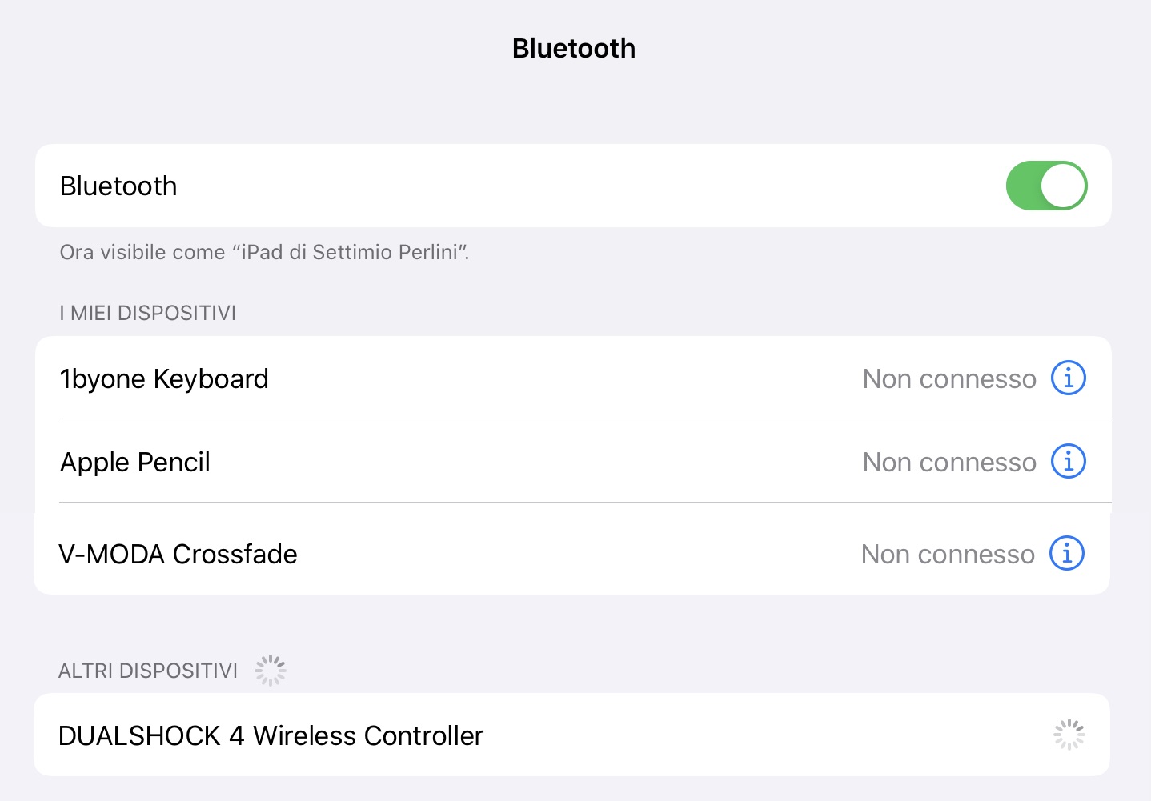Open info for 1byone Keyboard
The width and height of the screenshot is (1151, 801).
click(x=1068, y=378)
